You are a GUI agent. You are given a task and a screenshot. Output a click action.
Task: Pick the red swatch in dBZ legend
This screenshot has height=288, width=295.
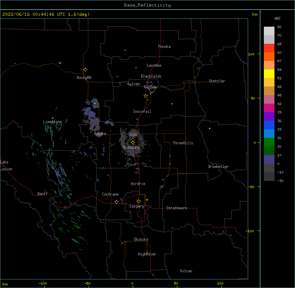pos(269,48)
